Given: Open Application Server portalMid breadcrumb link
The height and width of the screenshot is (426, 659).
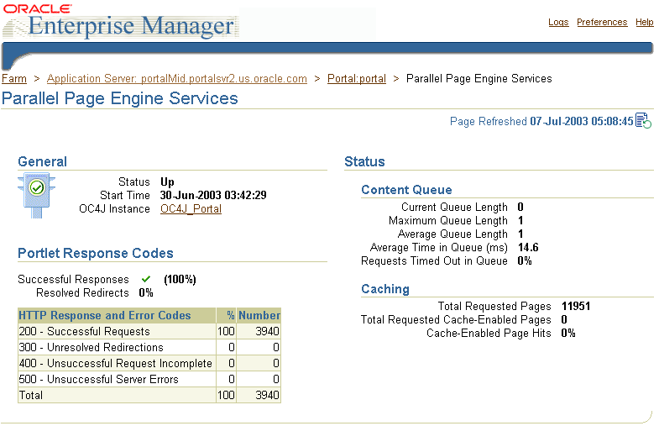Looking at the screenshot, I should point(177,79).
